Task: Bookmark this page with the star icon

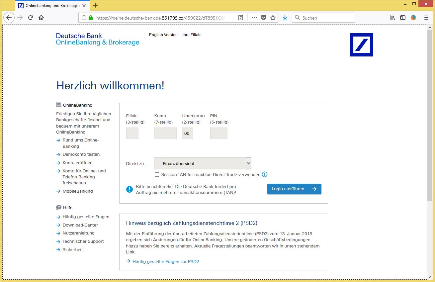Action: 273,18
